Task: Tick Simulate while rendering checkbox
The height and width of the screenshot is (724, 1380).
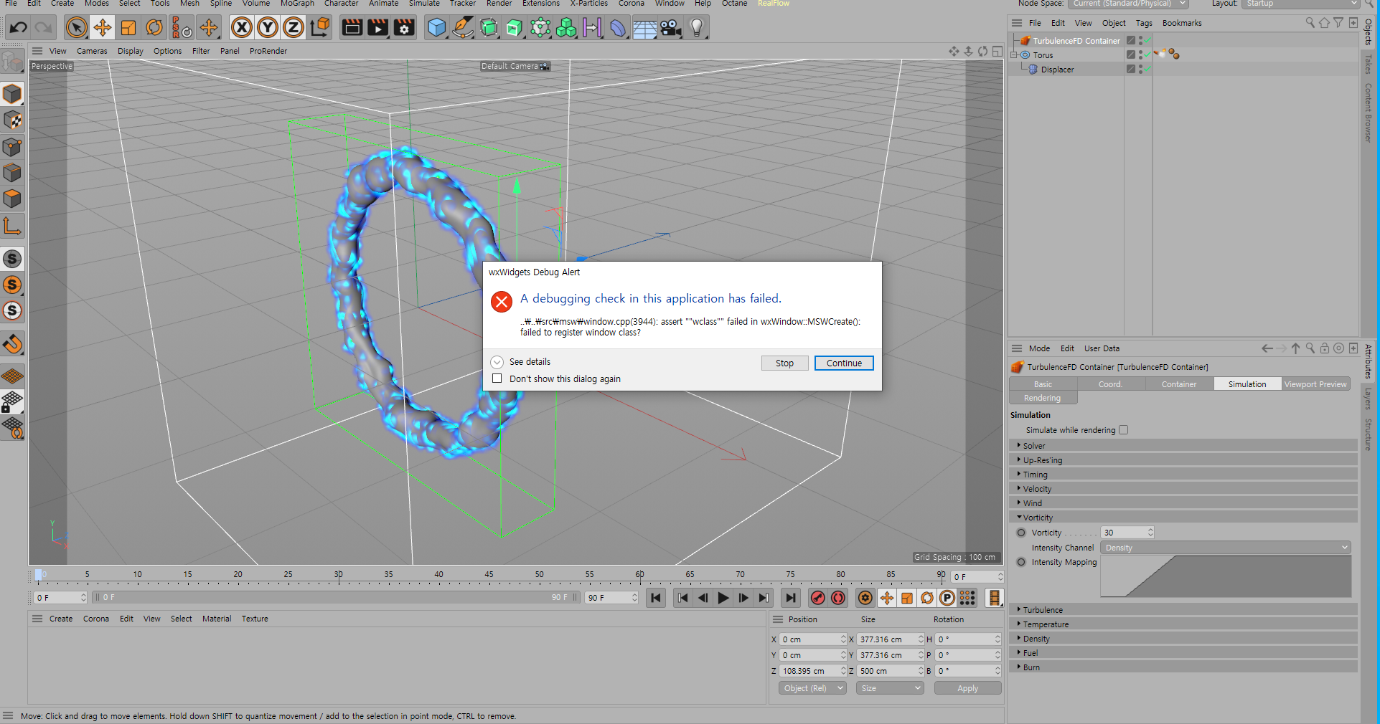Action: tap(1123, 430)
